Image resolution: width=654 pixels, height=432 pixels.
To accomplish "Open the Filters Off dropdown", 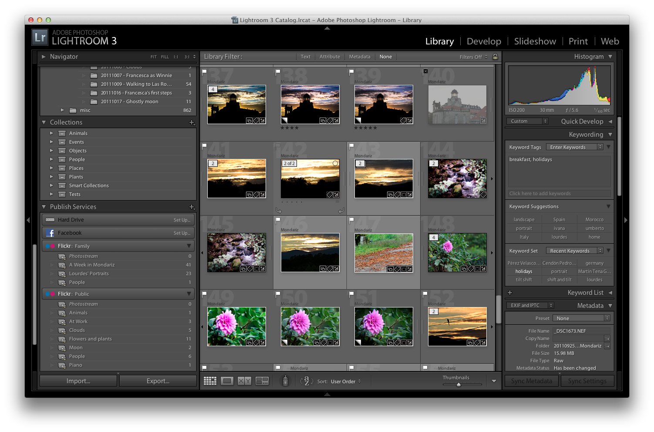I will [x=474, y=57].
